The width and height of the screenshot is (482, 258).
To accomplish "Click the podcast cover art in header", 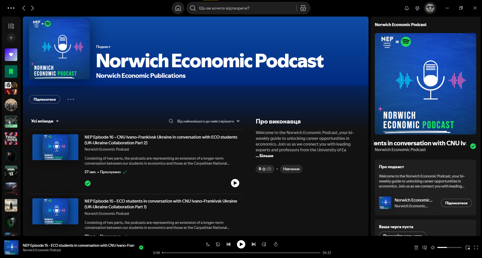I will coord(59,49).
